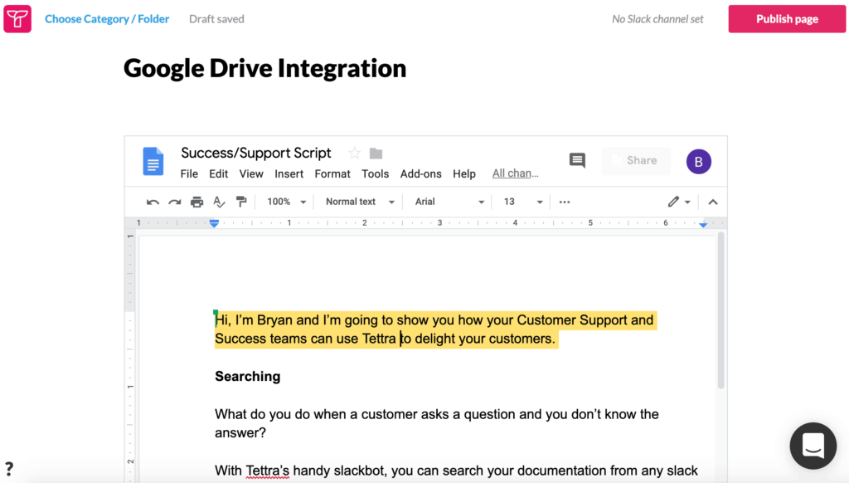
Task: Click the Spell check icon
Action: coord(219,202)
